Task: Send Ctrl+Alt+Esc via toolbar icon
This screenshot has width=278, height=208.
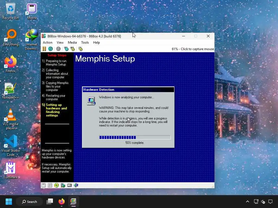Action: (x=72, y=49)
